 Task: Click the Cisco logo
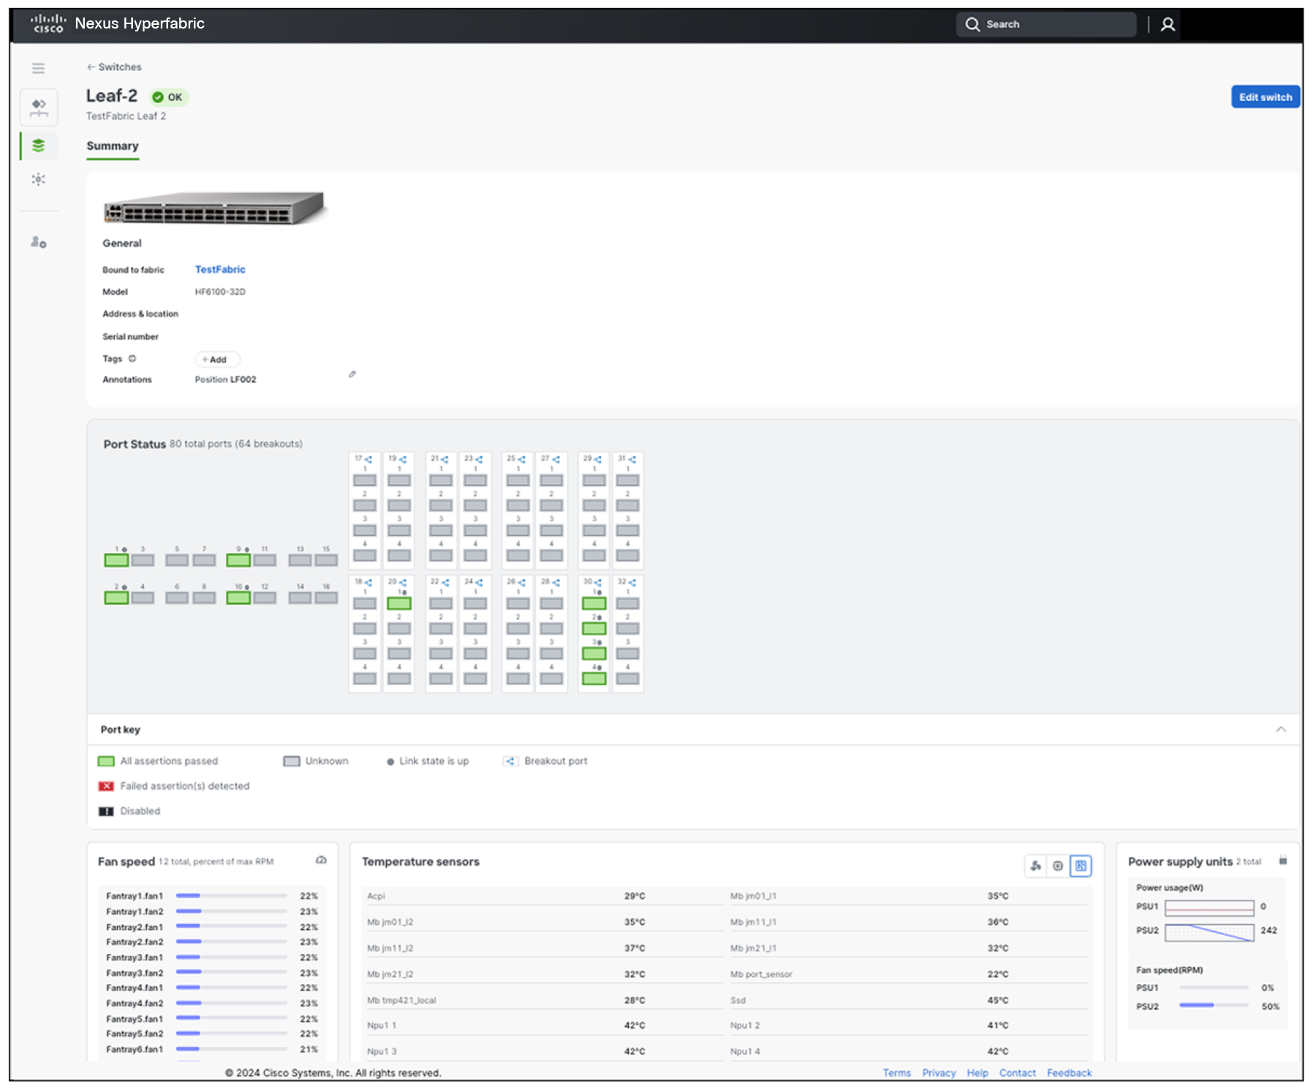pos(48,23)
